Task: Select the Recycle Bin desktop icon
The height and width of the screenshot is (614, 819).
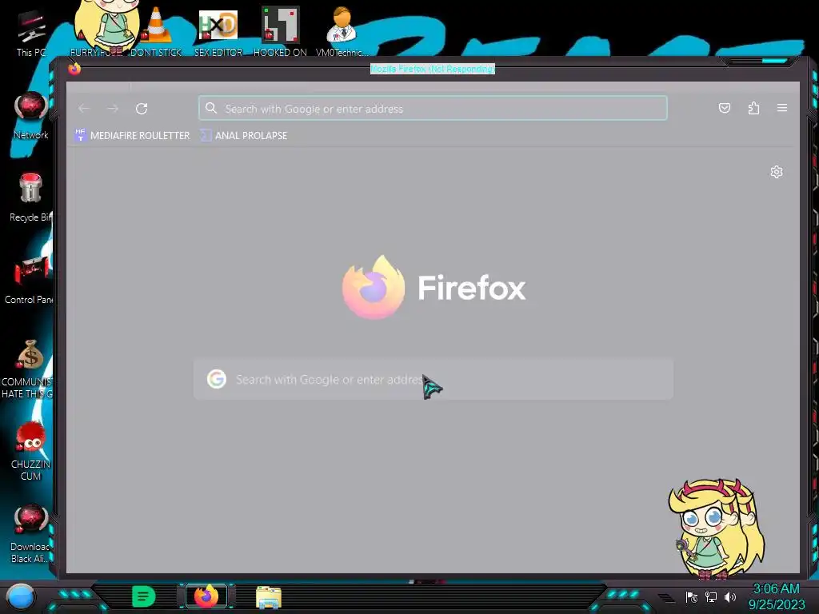Action: (31, 197)
